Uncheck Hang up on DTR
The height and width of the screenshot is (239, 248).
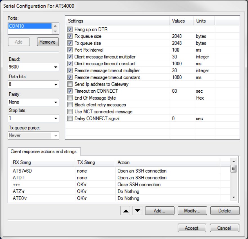(x=70, y=29)
